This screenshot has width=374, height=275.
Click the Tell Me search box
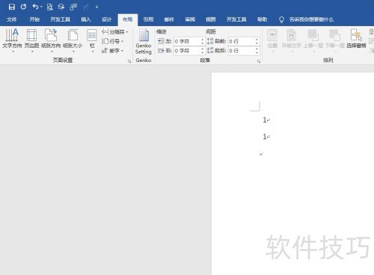click(x=311, y=19)
